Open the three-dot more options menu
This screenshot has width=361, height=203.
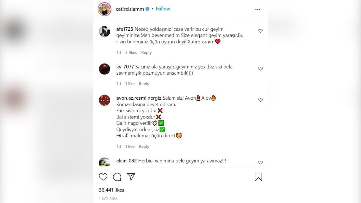point(258,9)
